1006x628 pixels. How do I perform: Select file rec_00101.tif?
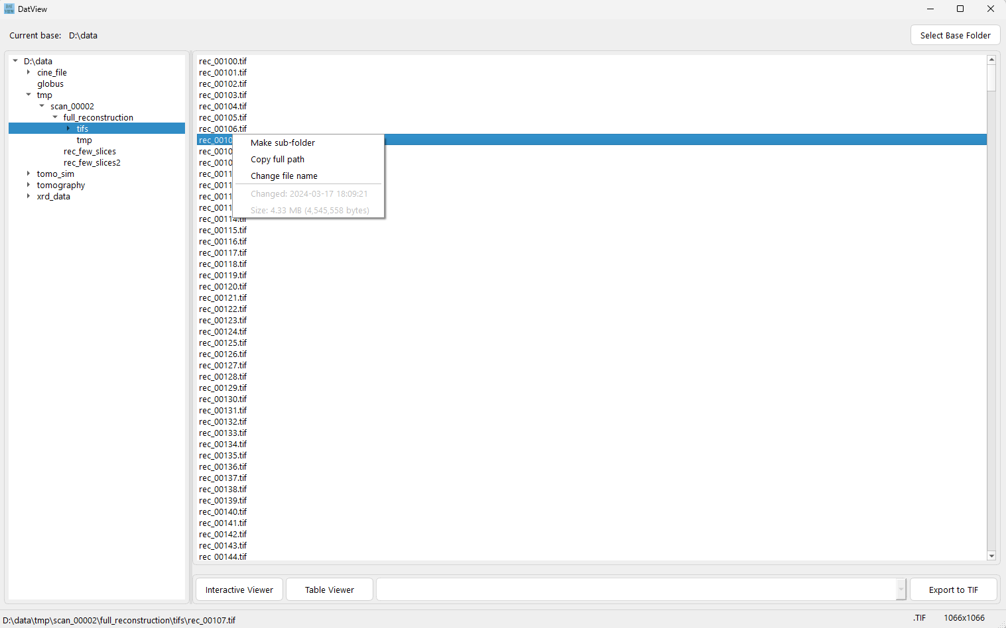223,72
